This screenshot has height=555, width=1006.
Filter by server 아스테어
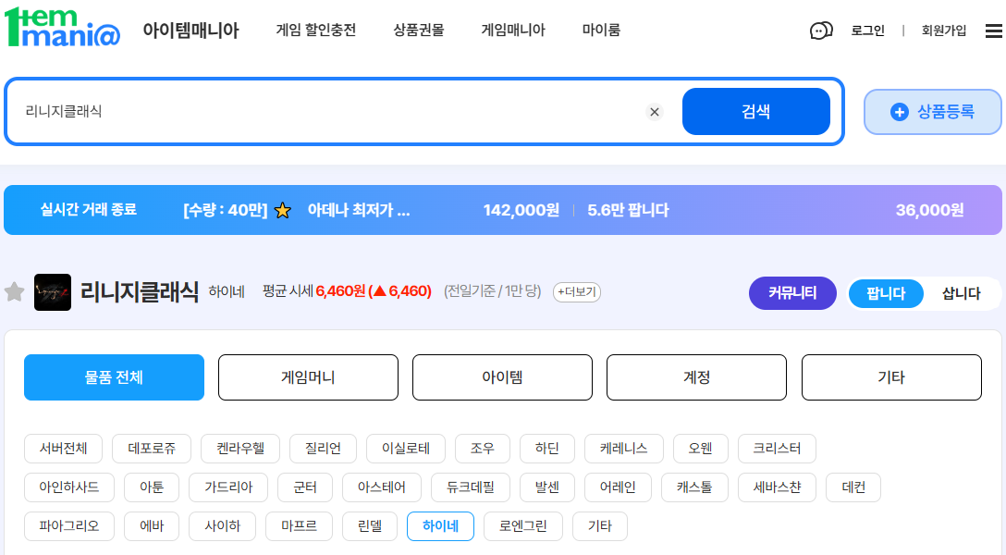pos(382,487)
